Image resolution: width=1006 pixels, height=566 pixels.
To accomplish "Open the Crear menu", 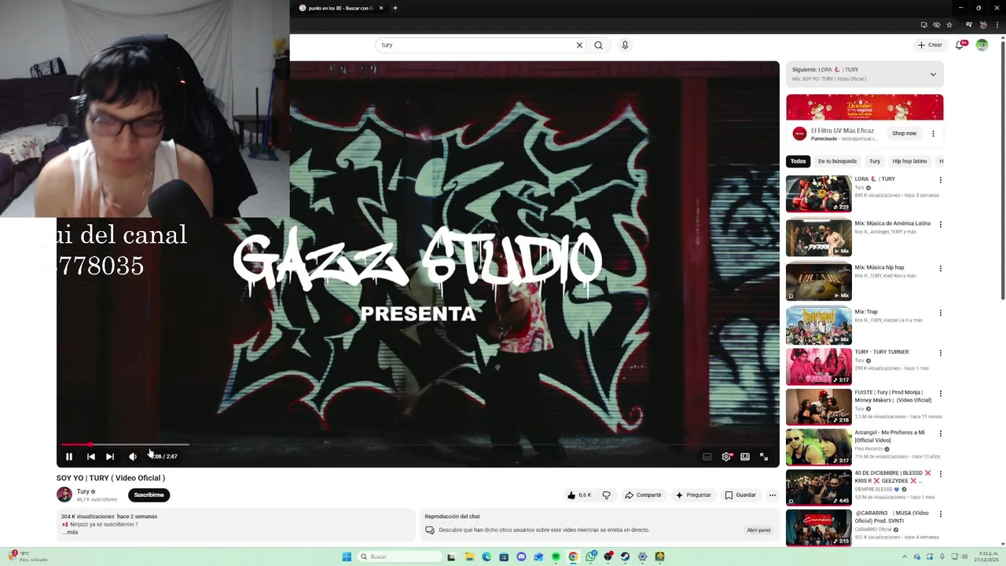I will pyautogui.click(x=930, y=45).
